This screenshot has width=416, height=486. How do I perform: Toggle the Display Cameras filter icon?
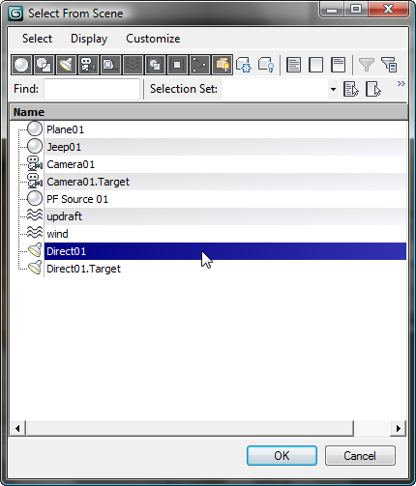88,65
